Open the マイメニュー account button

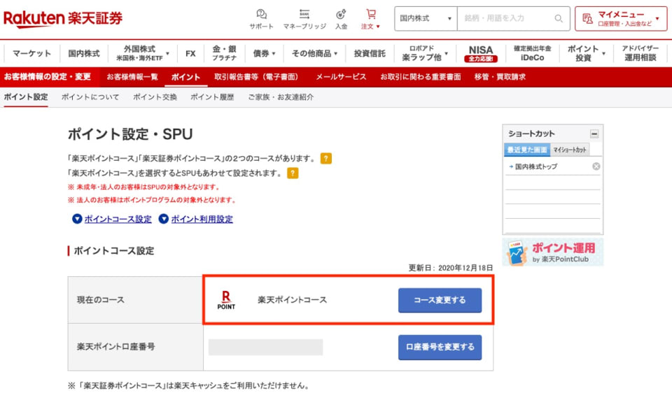[621, 19]
